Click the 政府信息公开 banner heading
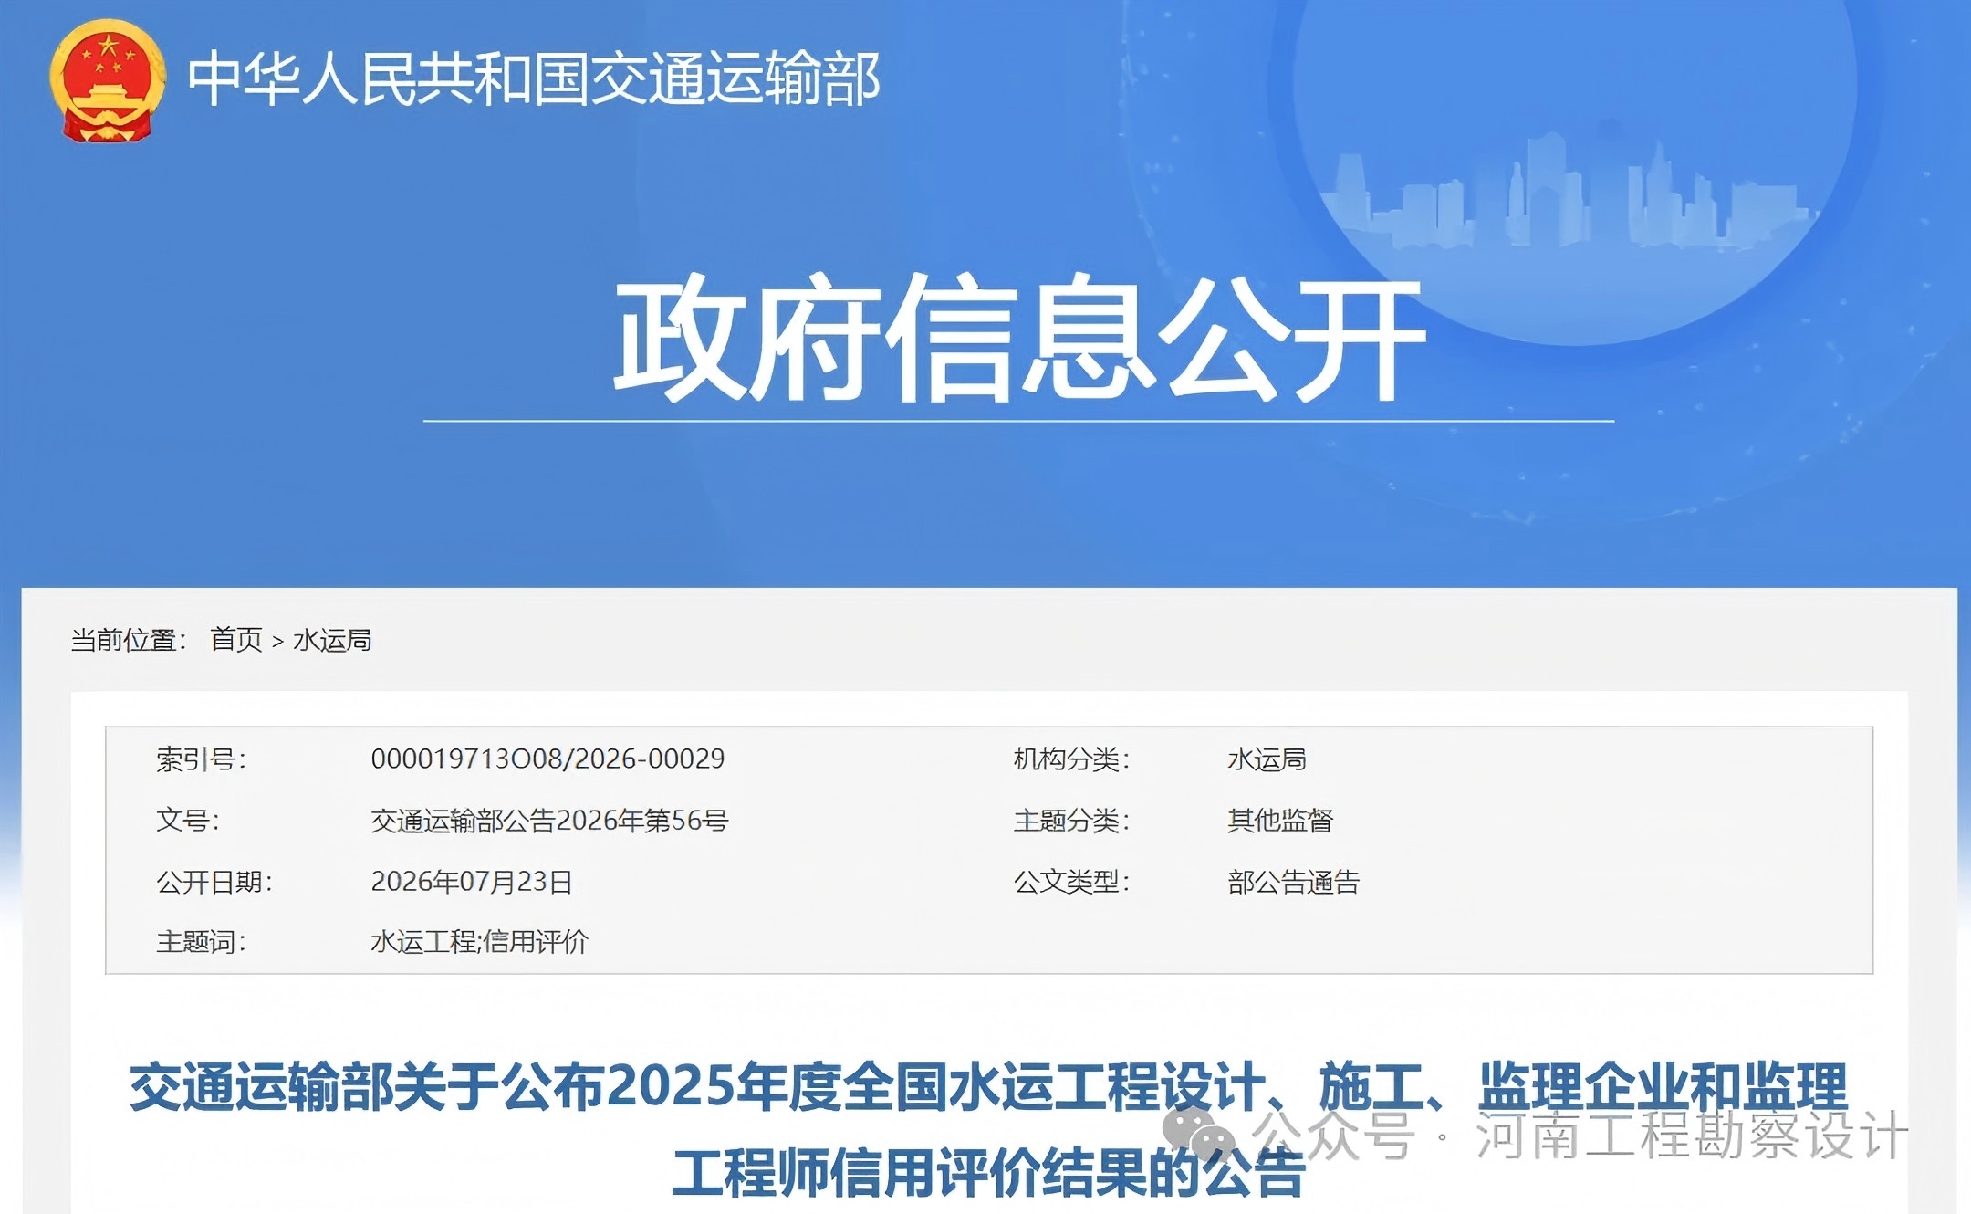This screenshot has height=1214, width=1971. click(x=1018, y=338)
